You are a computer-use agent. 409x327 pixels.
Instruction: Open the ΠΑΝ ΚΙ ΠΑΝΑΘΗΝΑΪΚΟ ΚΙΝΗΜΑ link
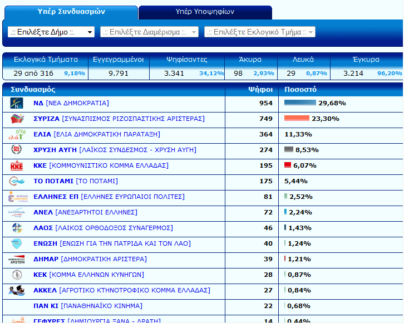tap(88, 306)
